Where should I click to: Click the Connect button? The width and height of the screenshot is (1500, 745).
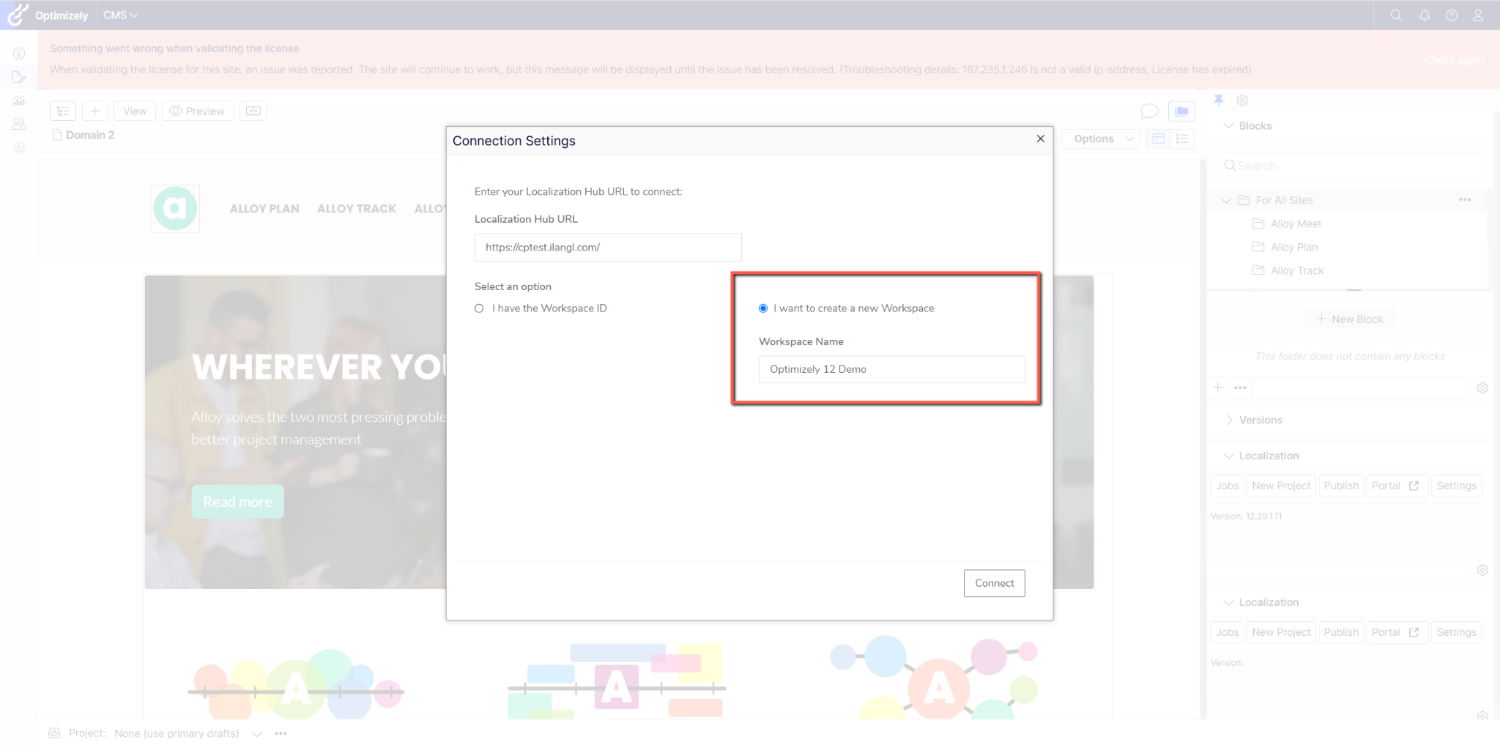click(x=994, y=583)
